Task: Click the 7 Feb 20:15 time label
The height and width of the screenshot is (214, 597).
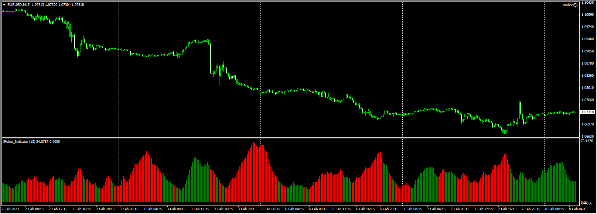Action: (x=531, y=209)
